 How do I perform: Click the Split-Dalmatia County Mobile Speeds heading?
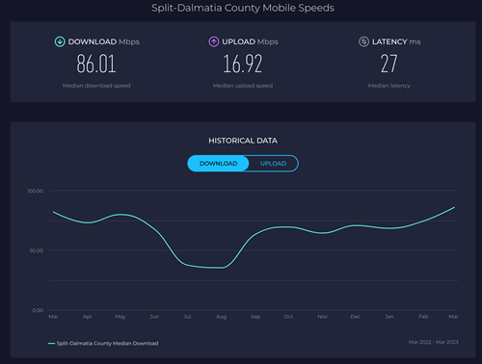point(243,8)
